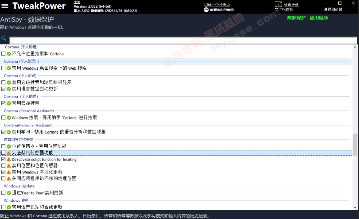
Task: Click the list scrollbar down arrow
Action: (x=355, y=207)
